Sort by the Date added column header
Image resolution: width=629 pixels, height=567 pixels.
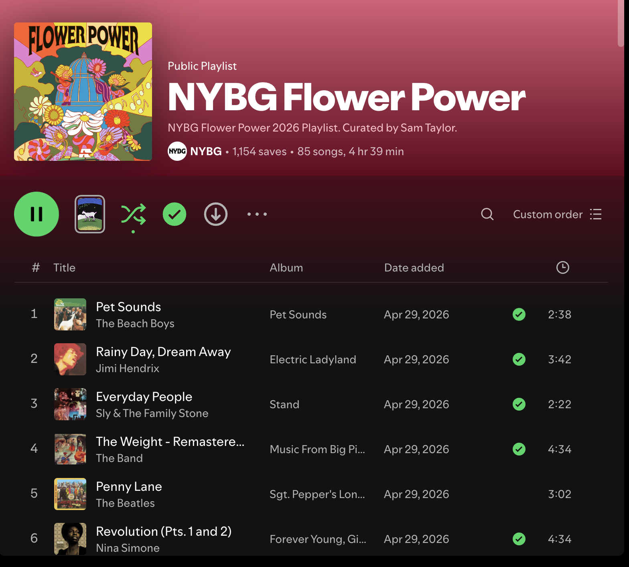(414, 268)
